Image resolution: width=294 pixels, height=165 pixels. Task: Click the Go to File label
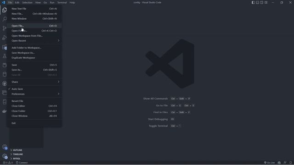(162, 105)
